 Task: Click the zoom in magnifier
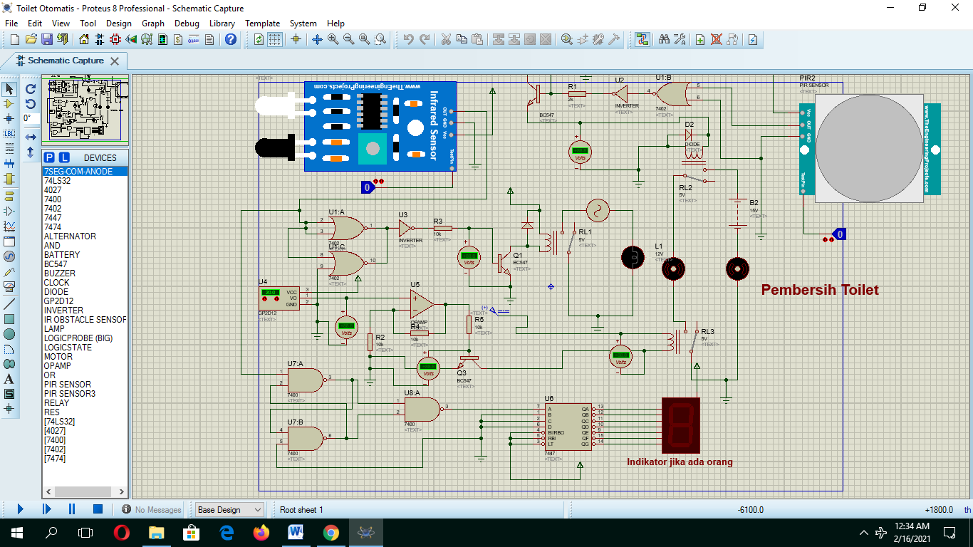tap(333, 39)
